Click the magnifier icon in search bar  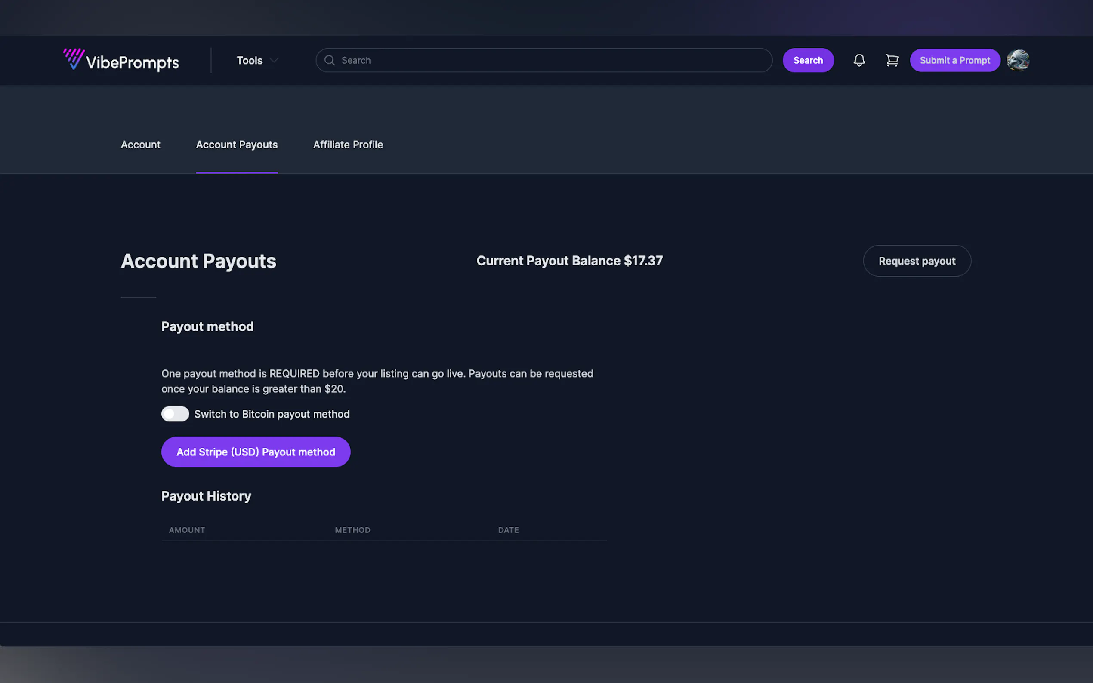click(x=330, y=60)
